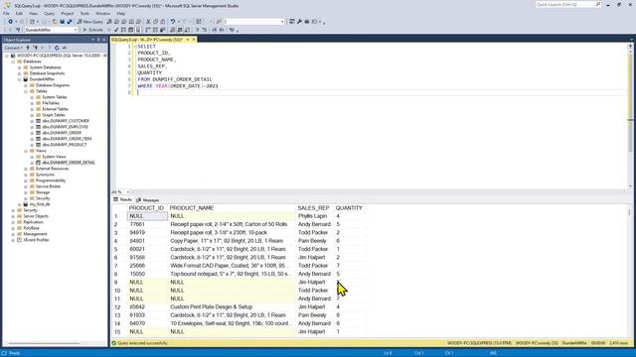
Task: Click the QUANTITY column header
Action: [x=349, y=208]
